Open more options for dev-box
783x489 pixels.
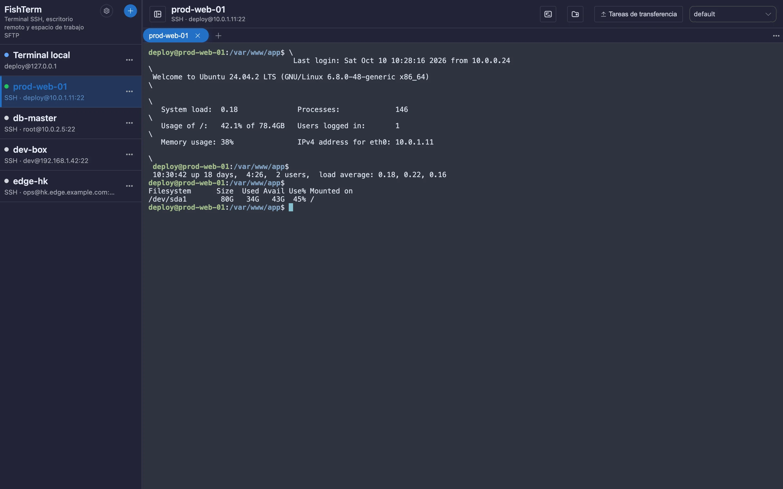129,155
